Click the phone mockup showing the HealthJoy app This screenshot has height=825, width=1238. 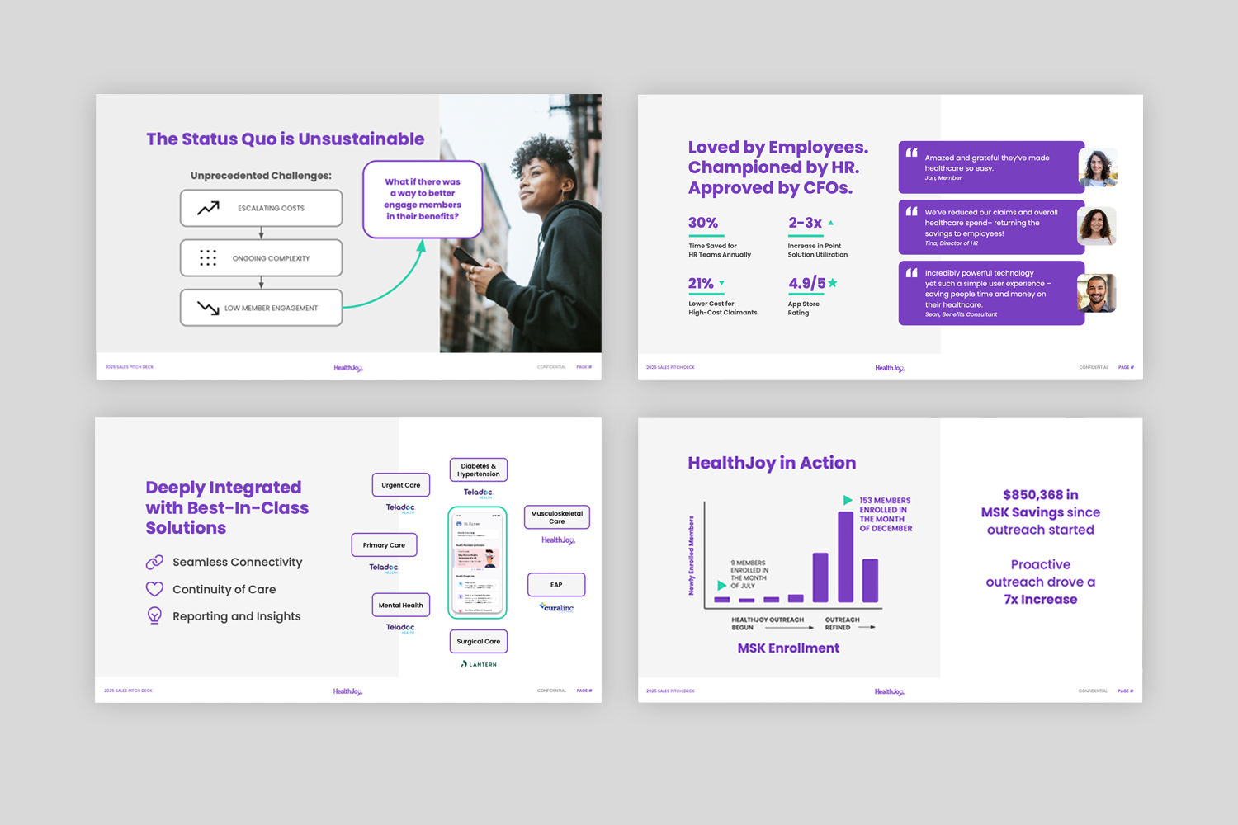click(x=479, y=563)
